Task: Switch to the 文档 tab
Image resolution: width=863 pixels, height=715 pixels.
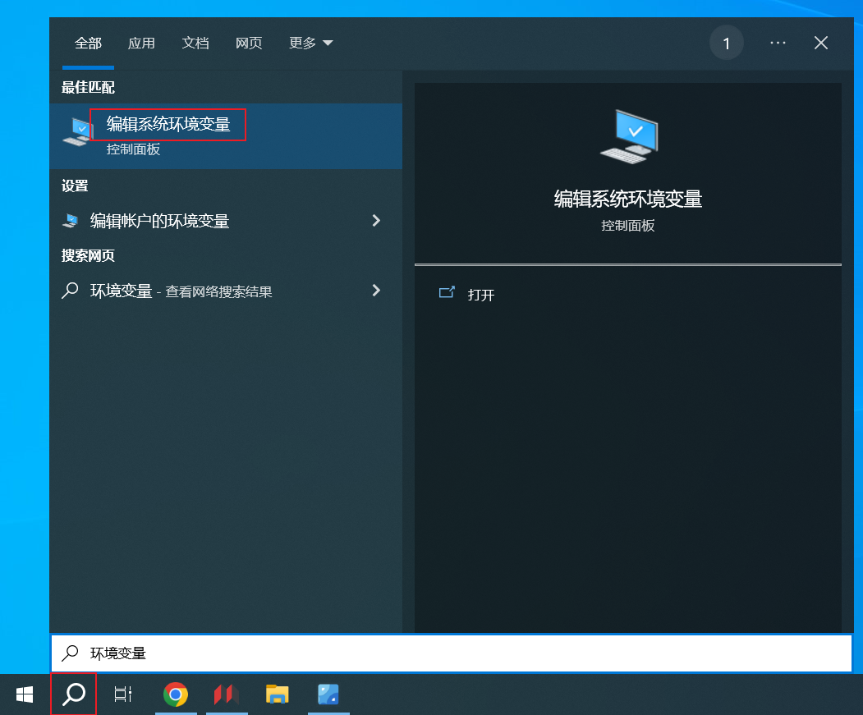Action: (x=195, y=43)
